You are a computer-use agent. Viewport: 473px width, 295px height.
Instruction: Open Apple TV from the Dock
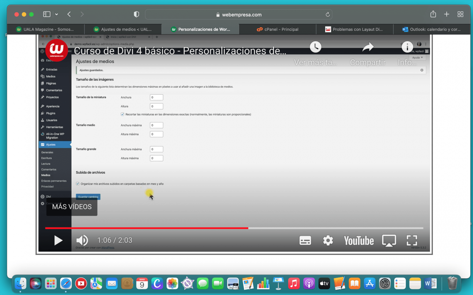[x=324, y=284]
